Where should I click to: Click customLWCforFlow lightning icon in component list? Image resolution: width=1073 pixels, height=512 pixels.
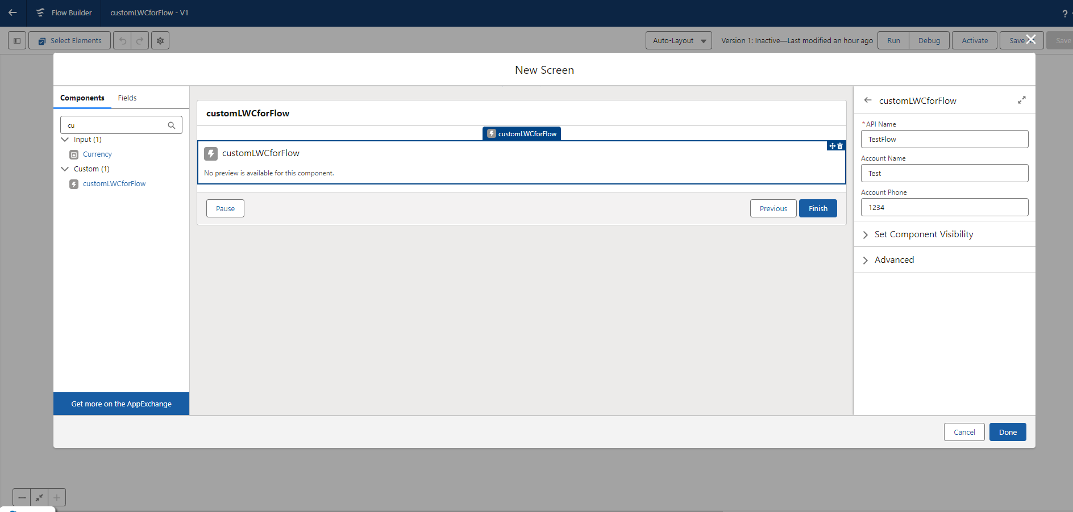click(x=74, y=184)
